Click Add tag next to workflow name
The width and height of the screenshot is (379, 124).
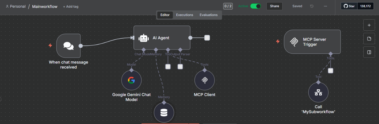pos(71,7)
